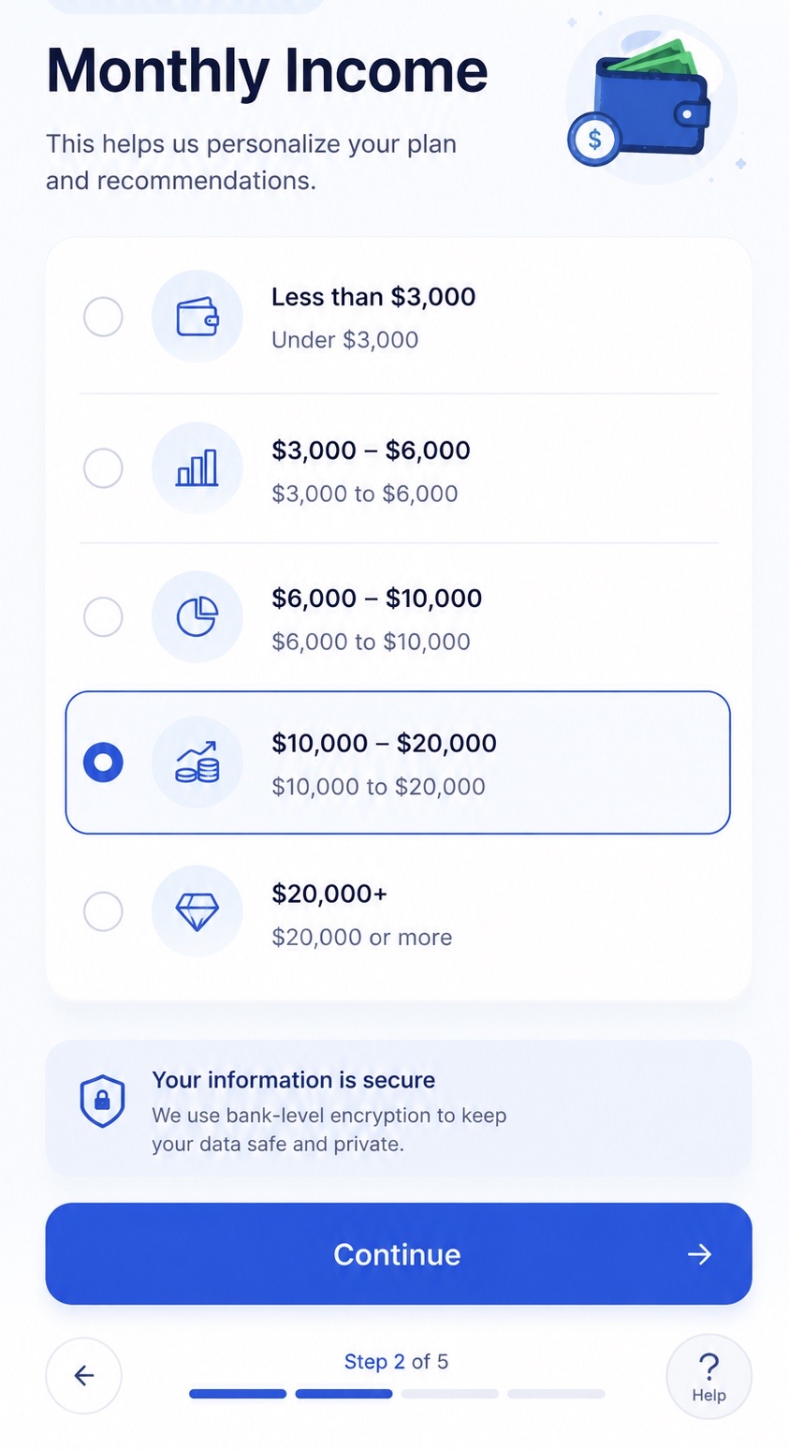Tap the Continue button
This screenshot has width=789, height=1450.
click(x=399, y=1254)
